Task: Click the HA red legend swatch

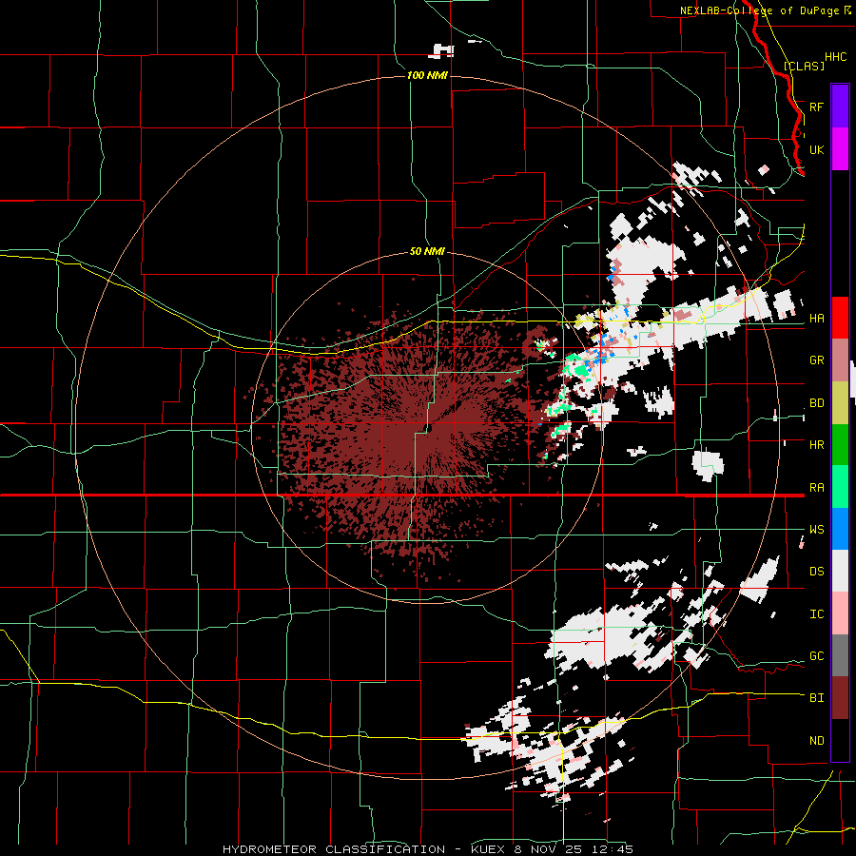Action: (840, 318)
